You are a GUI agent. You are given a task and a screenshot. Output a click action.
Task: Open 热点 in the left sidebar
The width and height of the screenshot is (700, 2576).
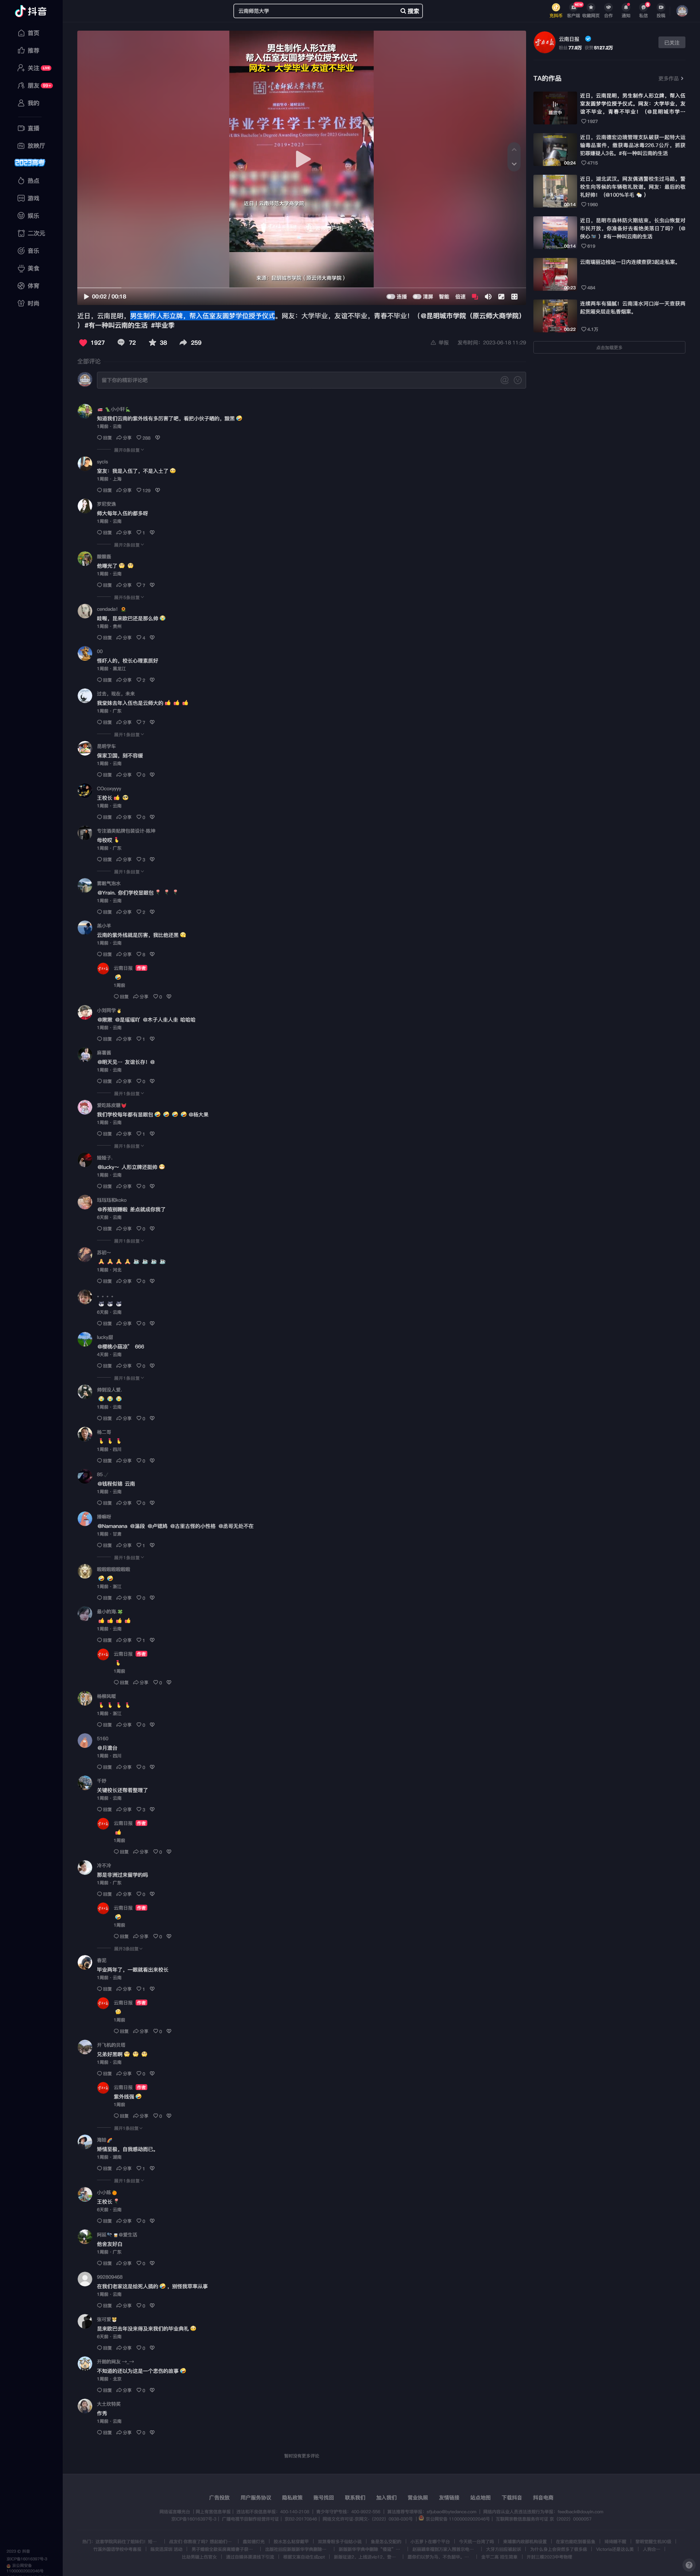(x=29, y=181)
